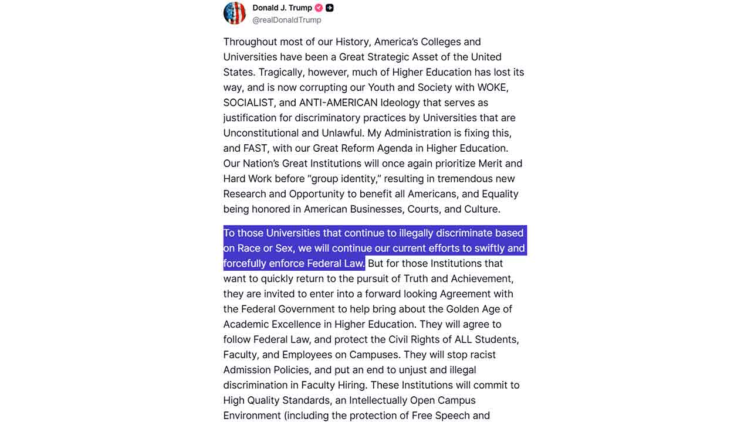Click the black plus badge beside the name
The image size is (751, 422).
(x=330, y=8)
